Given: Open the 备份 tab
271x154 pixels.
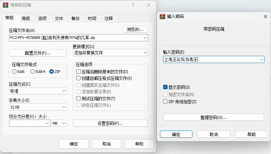Looking at the screenshot, I should point(75,19).
